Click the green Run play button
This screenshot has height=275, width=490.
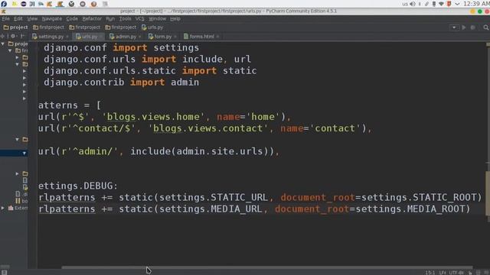tap(464, 27)
